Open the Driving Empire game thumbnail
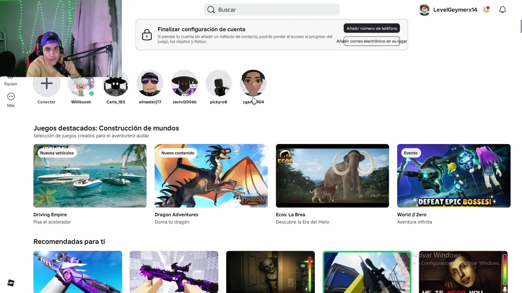The width and height of the screenshot is (522, 293). point(90,176)
